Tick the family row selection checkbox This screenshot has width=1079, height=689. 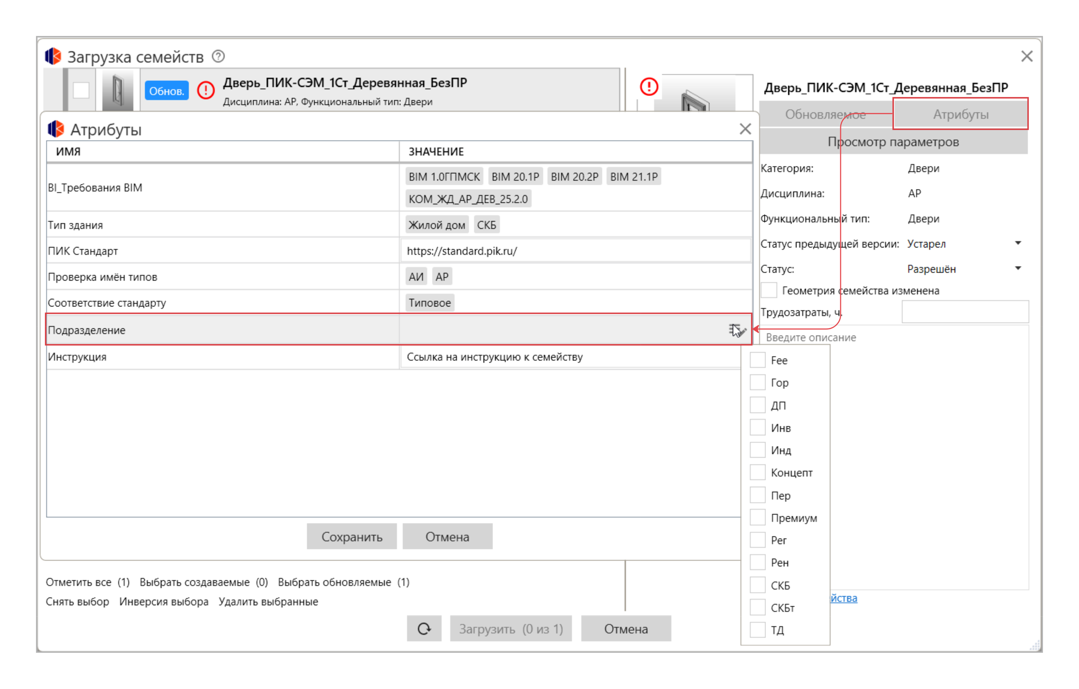pyautogui.click(x=81, y=90)
